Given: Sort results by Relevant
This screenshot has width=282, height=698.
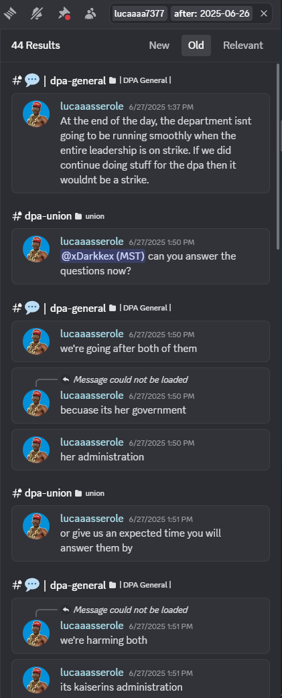Looking at the screenshot, I should tap(243, 46).
